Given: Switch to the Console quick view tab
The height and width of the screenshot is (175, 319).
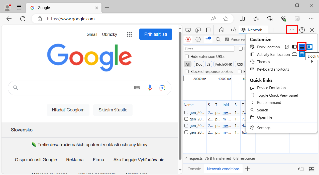Looking at the screenshot, I should pyautogui.click(x=194, y=169).
